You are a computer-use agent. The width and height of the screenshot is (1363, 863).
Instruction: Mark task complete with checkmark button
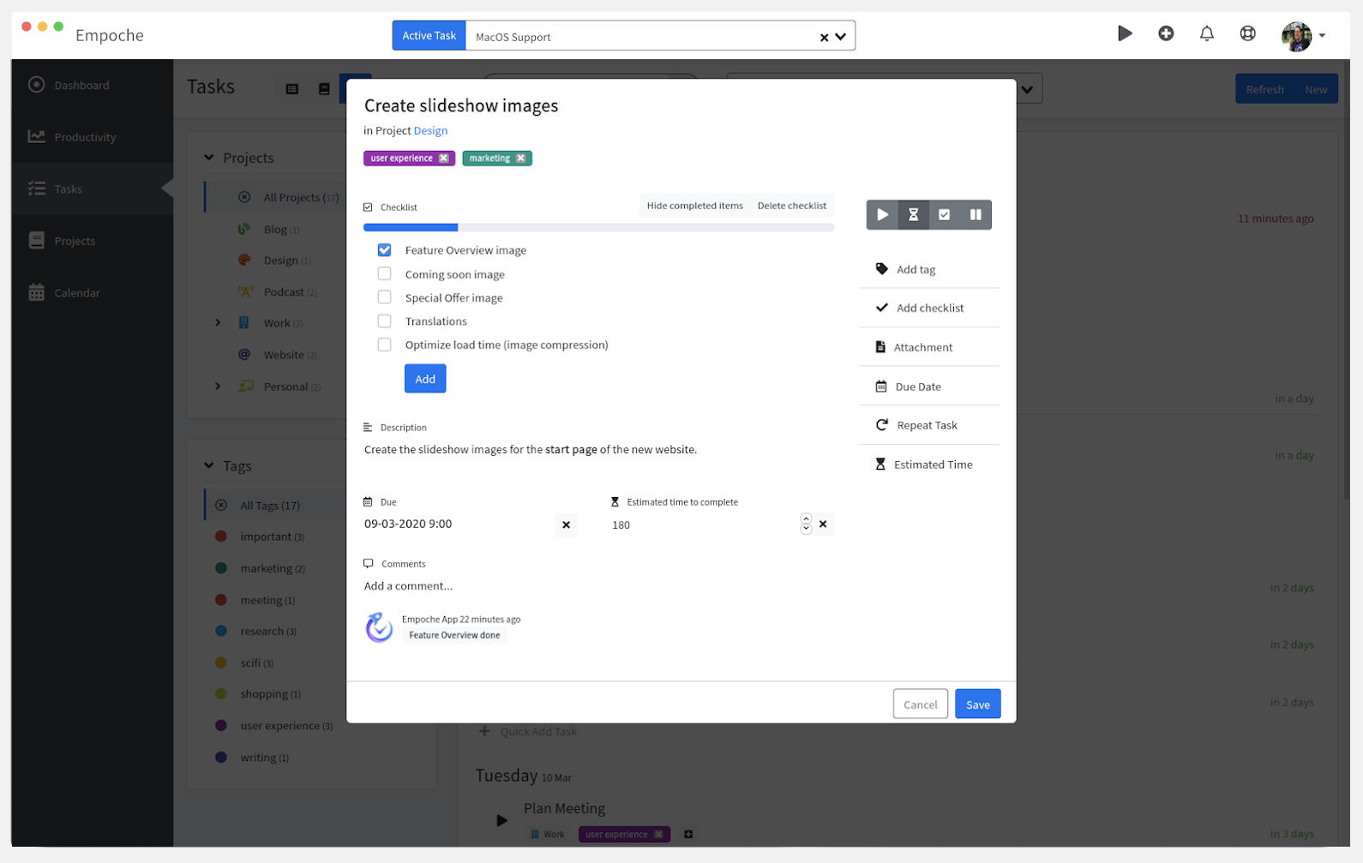tap(944, 215)
